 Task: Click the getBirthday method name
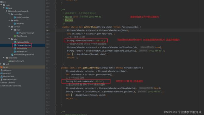coord(90,27)
